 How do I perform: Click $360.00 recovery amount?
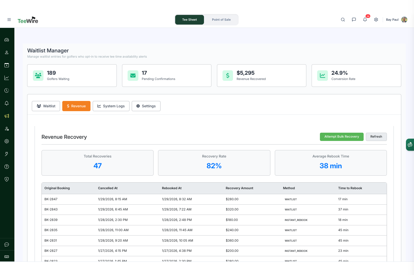click(x=232, y=241)
